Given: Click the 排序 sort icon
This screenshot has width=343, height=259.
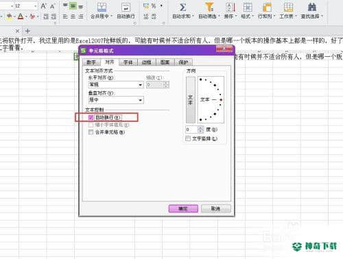Looking at the screenshot, I should (230, 8).
